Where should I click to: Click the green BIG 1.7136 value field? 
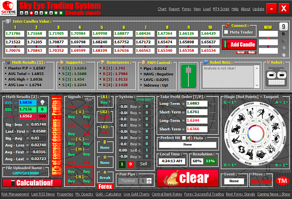pos(28,109)
